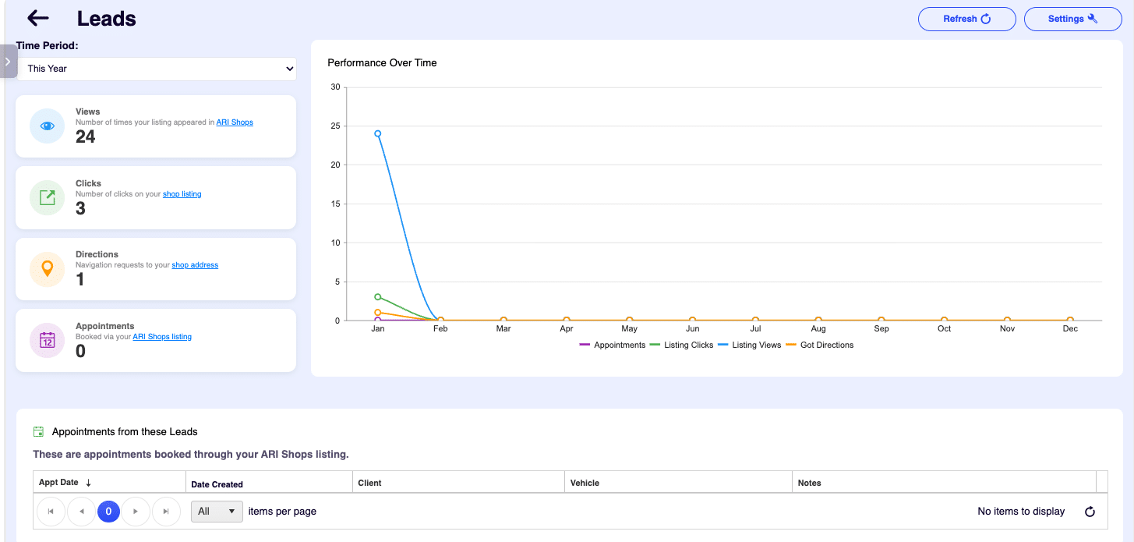Toggle Listing Clicks legend color swatch
Screen dimensions: 1134x542
655,345
